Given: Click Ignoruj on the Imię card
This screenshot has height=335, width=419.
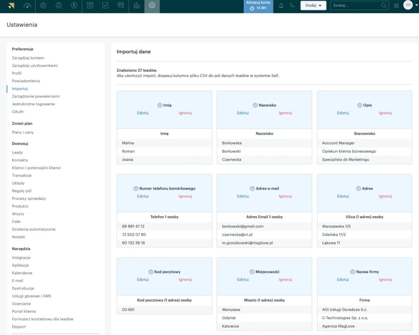Looking at the screenshot, I should 185,113.
